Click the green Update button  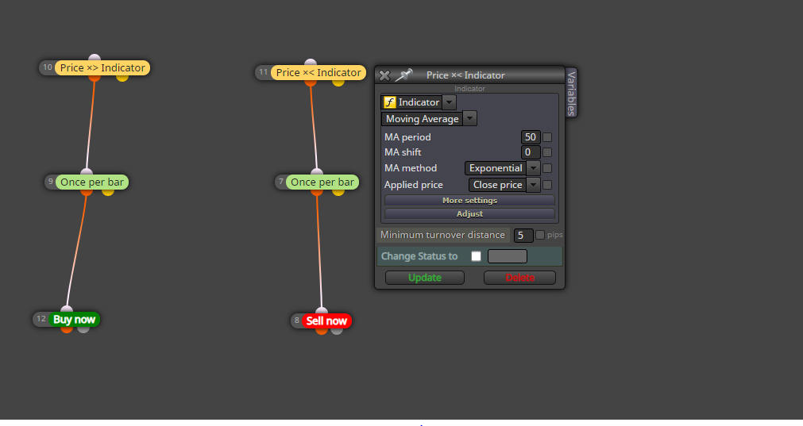pyautogui.click(x=425, y=278)
